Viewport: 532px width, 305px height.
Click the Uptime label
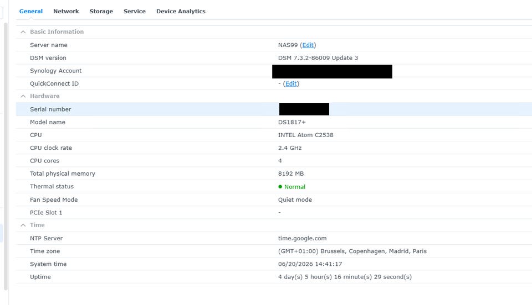(40, 277)
